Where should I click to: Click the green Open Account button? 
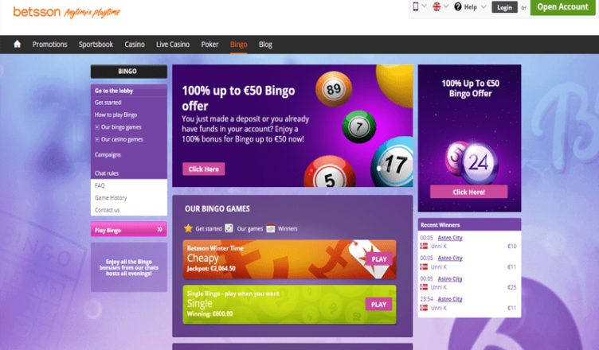[562, 7]
